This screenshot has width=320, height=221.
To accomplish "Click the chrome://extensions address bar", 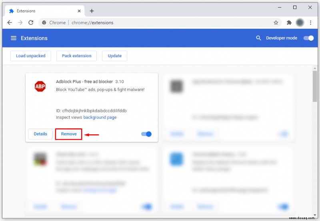I will pos(160,22).
